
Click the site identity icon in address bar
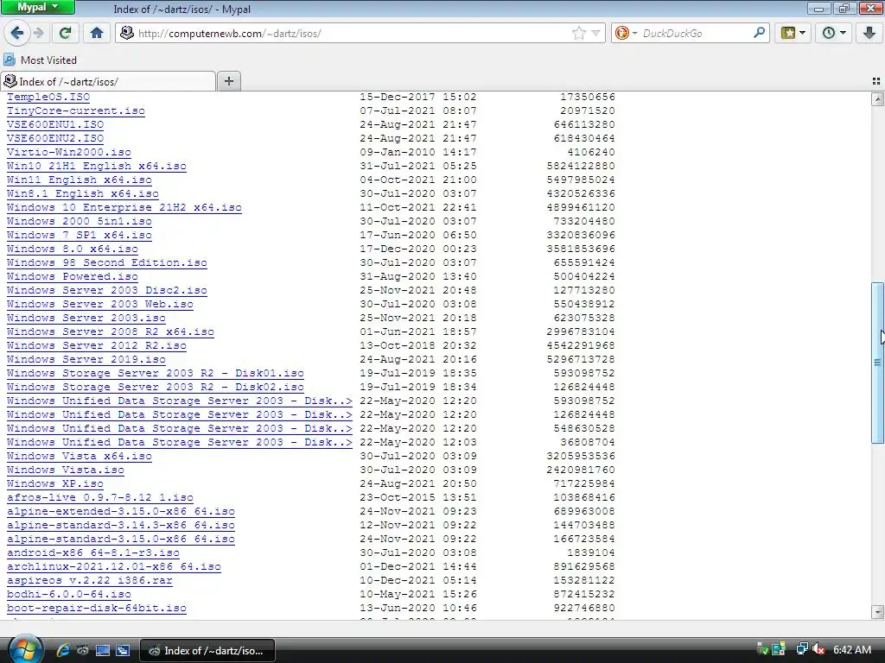(x=127, y=34)
